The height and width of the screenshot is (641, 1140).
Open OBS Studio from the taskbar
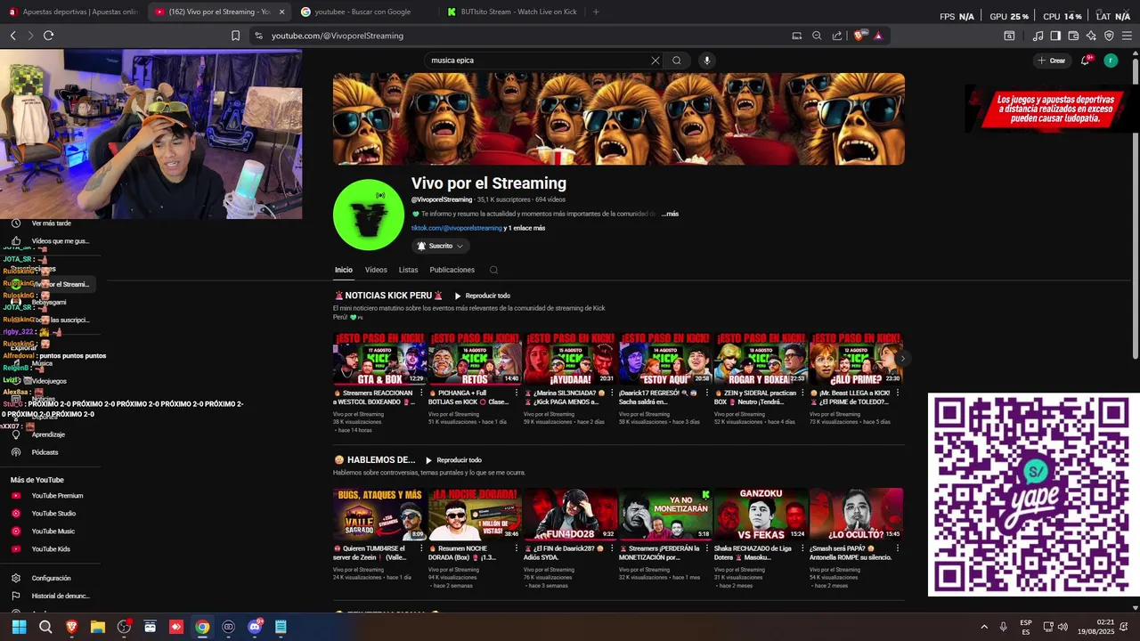coord(124,627)
